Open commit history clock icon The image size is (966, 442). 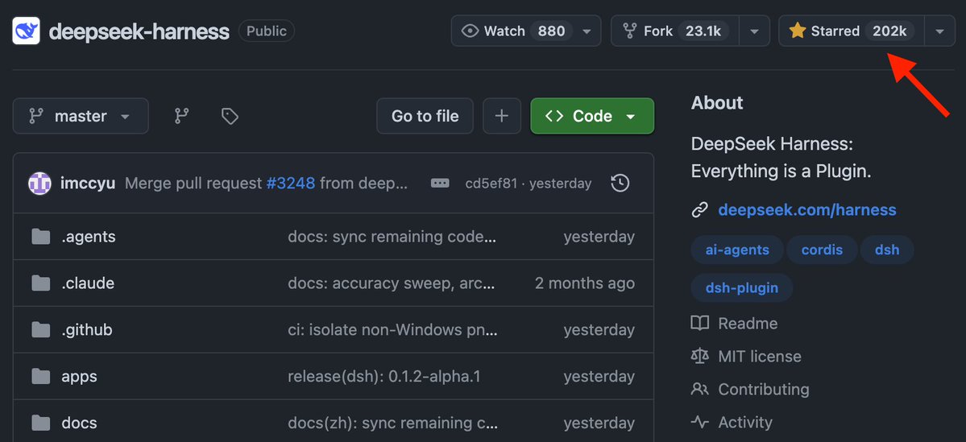[620, 183]
